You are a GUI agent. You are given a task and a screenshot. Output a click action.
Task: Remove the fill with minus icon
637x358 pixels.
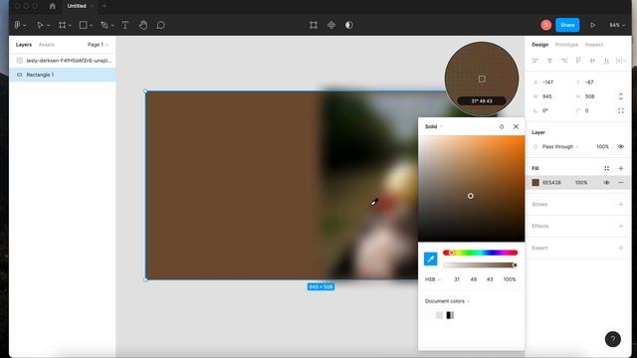[621, 183]
